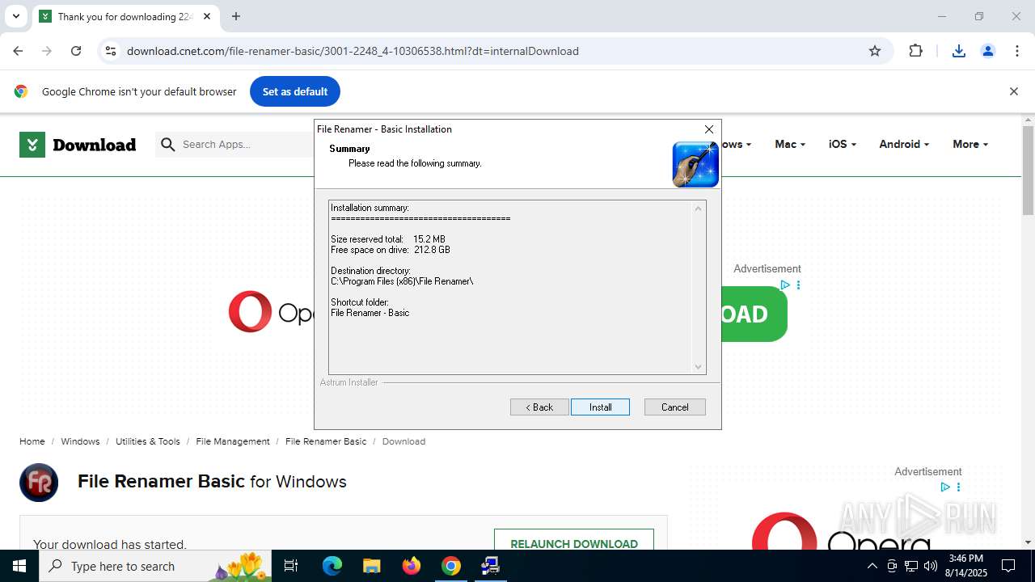
Task: Click the destination directory path text
Action: (x=402, y=281)
